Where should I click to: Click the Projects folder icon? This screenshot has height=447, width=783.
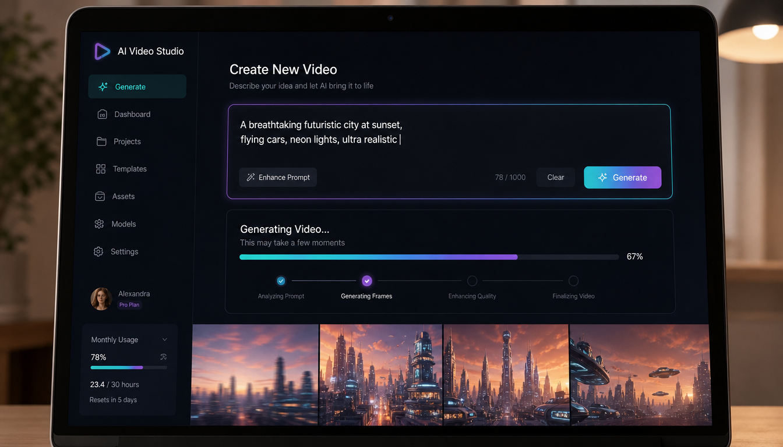click(x=101, y=141)
